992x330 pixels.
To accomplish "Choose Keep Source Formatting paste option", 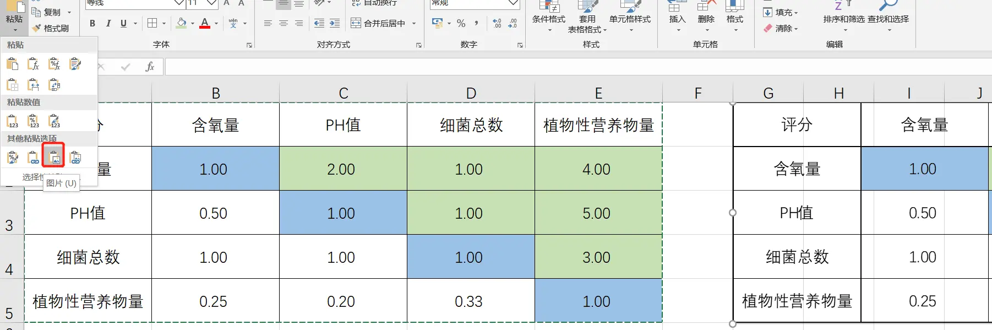I will [x=75, y=64].
